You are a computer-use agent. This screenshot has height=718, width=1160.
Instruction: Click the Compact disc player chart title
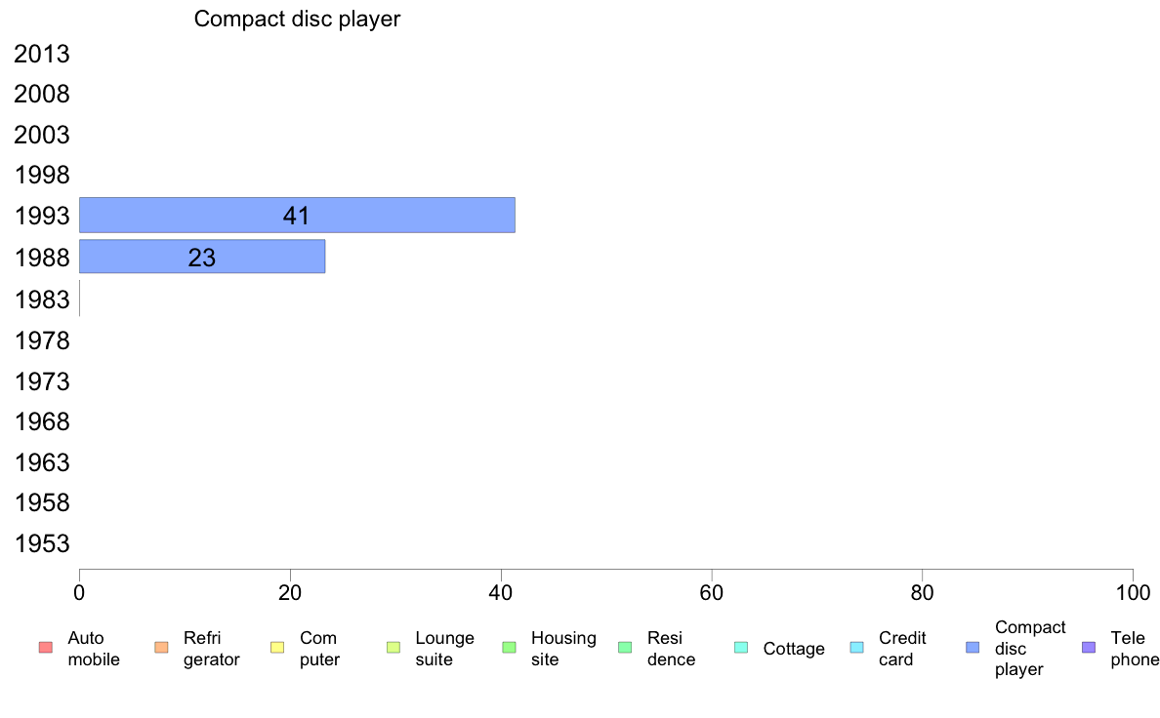point(297,19)
